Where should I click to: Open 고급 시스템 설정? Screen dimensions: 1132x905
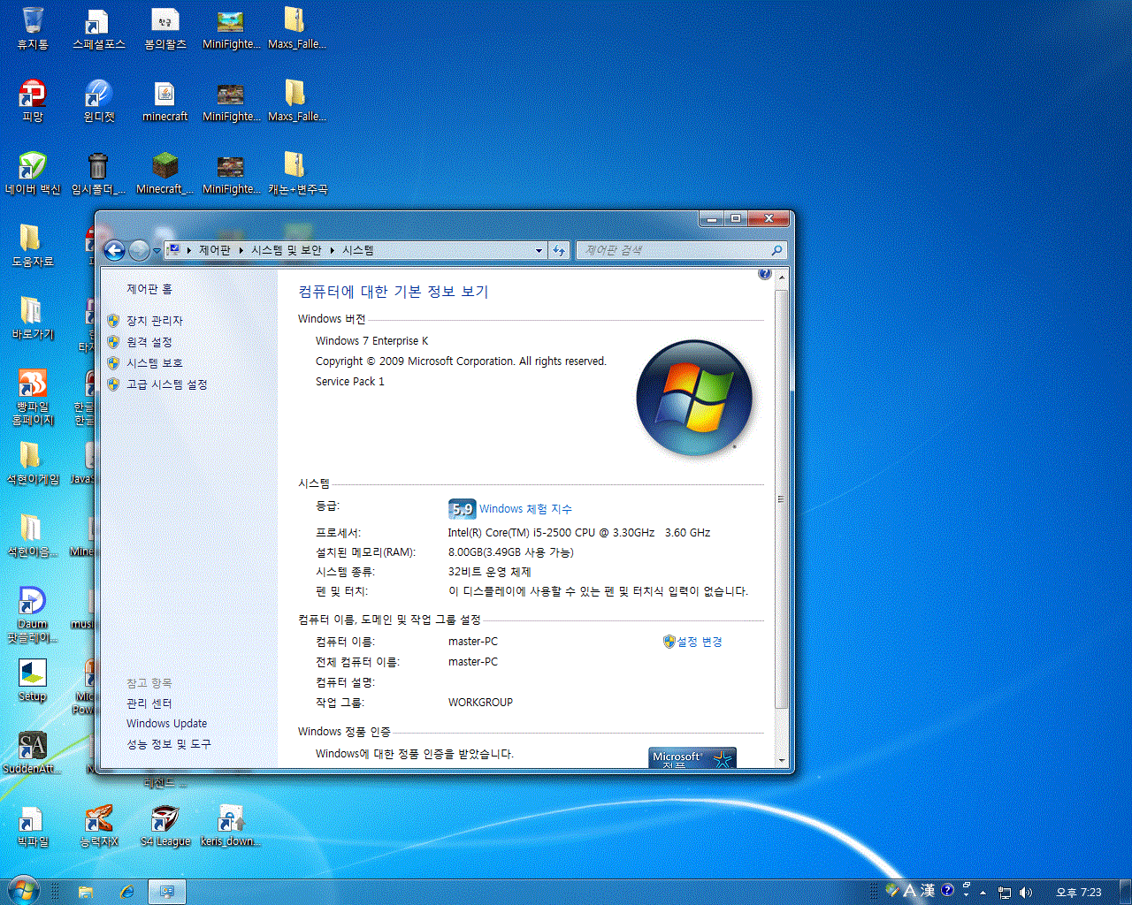167,384
